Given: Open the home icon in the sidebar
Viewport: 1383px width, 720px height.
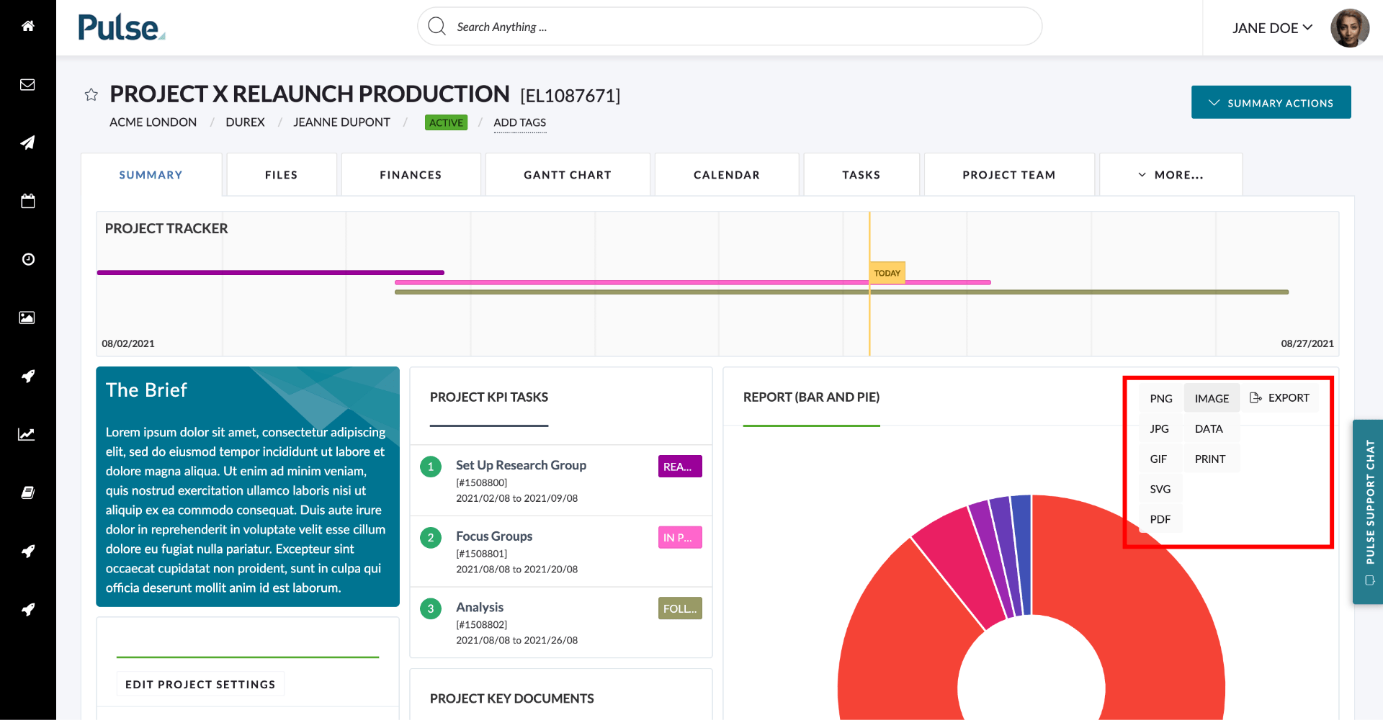Looking at the screenshot, I should tap(27, 26).
